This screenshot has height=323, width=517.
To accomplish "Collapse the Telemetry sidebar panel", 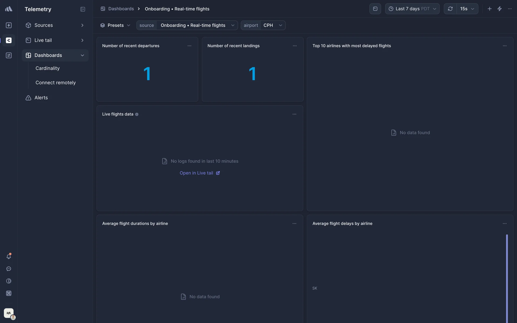I will point(83,9).
